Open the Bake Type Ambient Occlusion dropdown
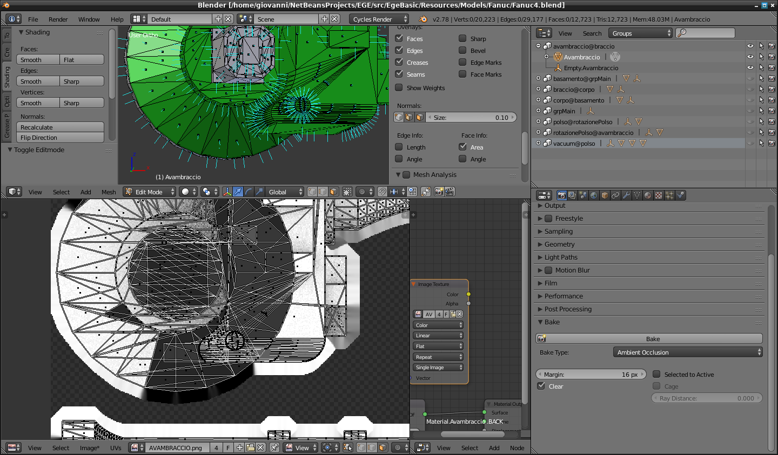Image resolution: width=778 pixels, height=455 pixels. pyautogui.click(x=688, y=352)
